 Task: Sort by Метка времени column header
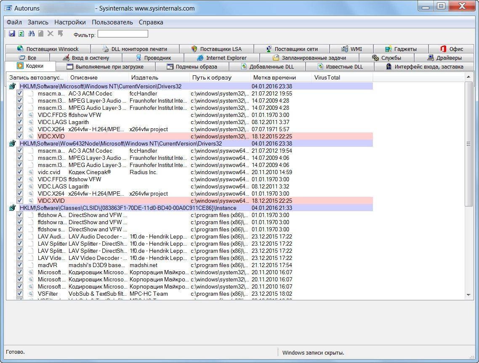[281, 77]
